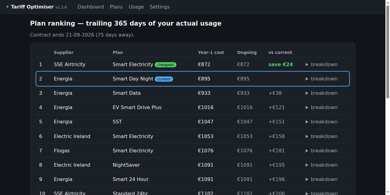Go to the Usage page

pyautogui.click(x=136, y=7)
